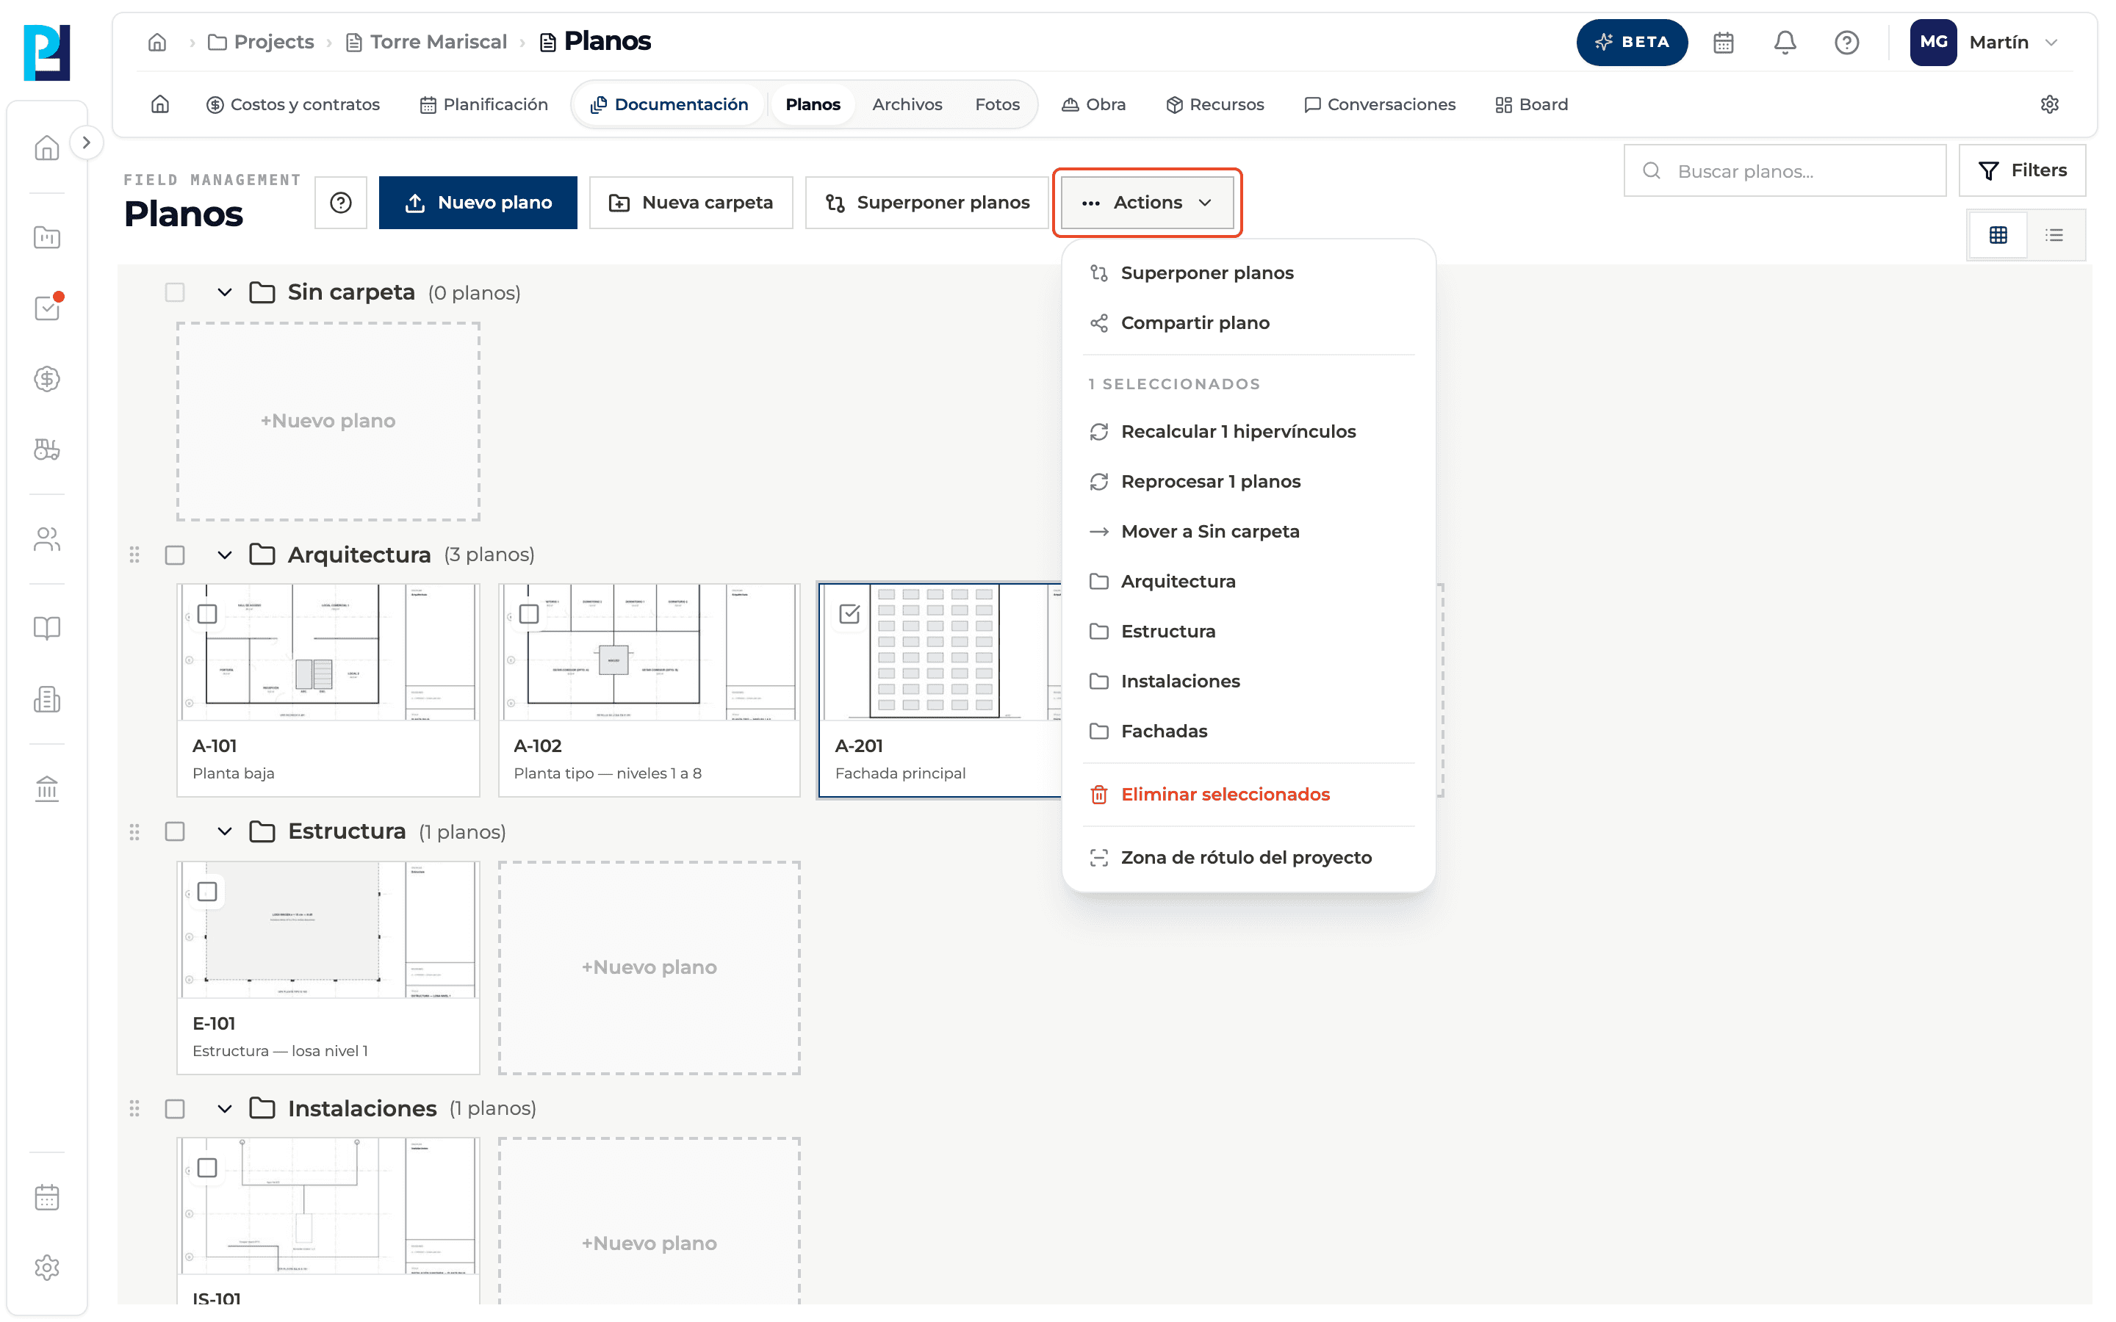Go to project home icon in tab bar
The width and height of the screenshot is (2116, 1322).
click(x=160, y=104)
